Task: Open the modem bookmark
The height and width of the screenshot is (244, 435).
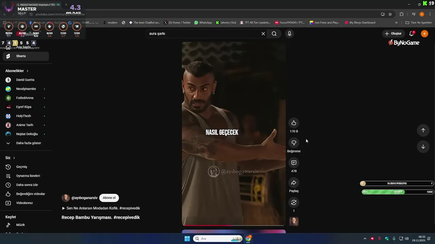Action: [110, 23]
